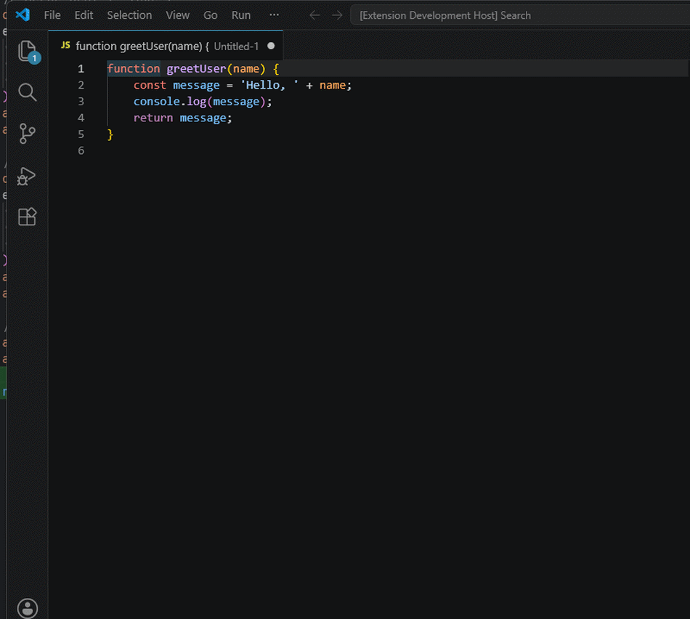Click 'message' after return on line 4
Image resolution: width=690 pixels, height=619 pixels.
click(x=203, y=118)
